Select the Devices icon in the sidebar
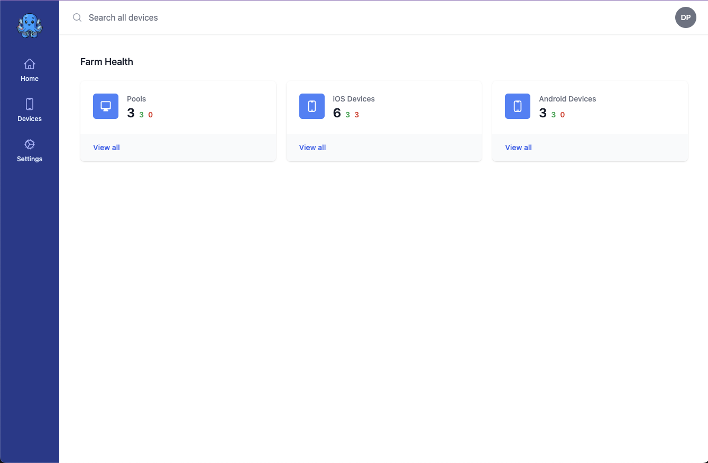 29,110
